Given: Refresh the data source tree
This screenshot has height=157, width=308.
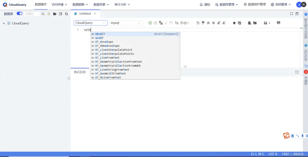Looking at the screenshot, I should point(66,14).
